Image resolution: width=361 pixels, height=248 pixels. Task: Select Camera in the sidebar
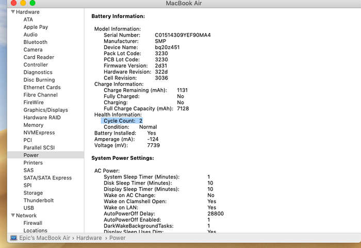pos(33,49)
